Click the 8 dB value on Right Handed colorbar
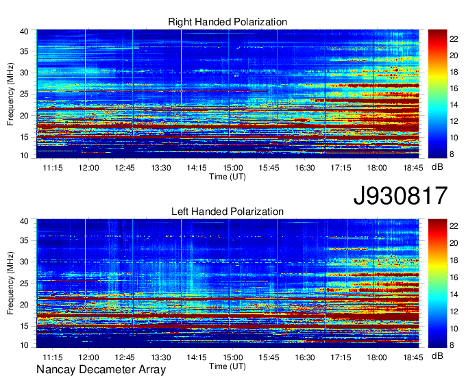Image resolution: width=466 pixels, height=378 pixels. pyautogui.click(x=452, y=154)
